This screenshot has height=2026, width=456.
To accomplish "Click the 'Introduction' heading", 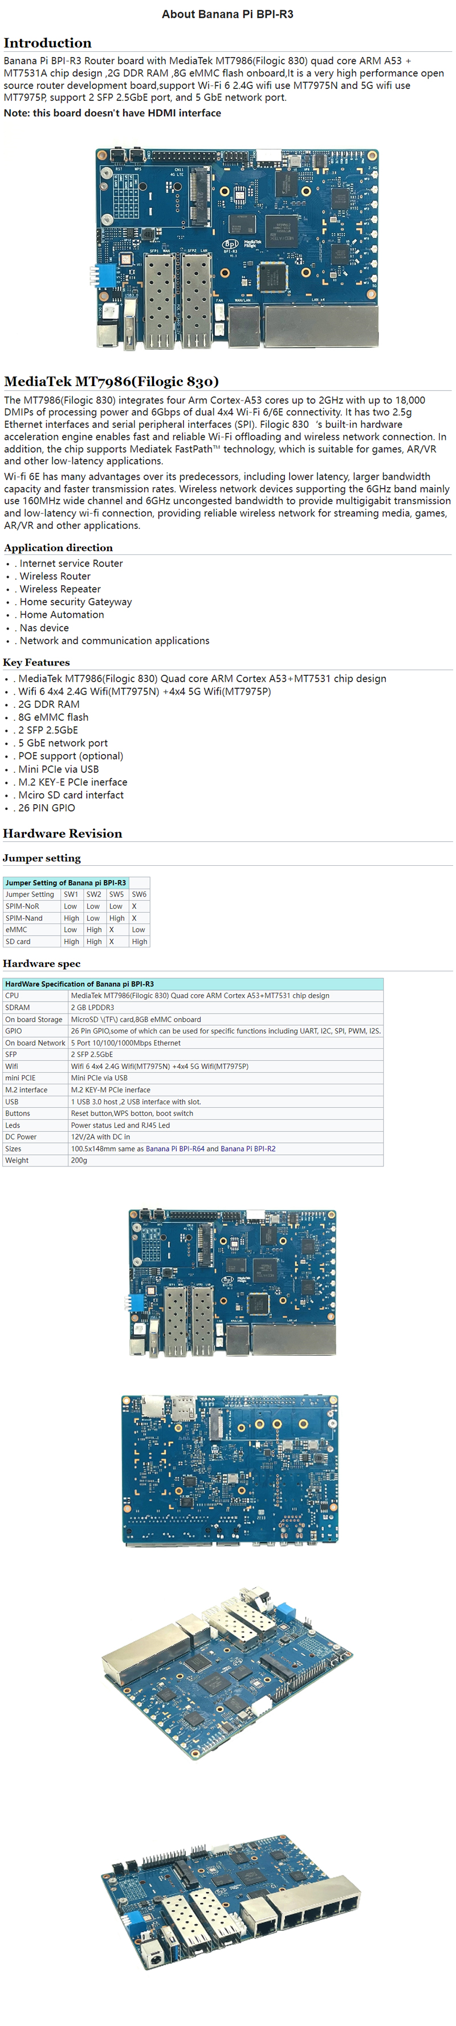I will (47, 43).
